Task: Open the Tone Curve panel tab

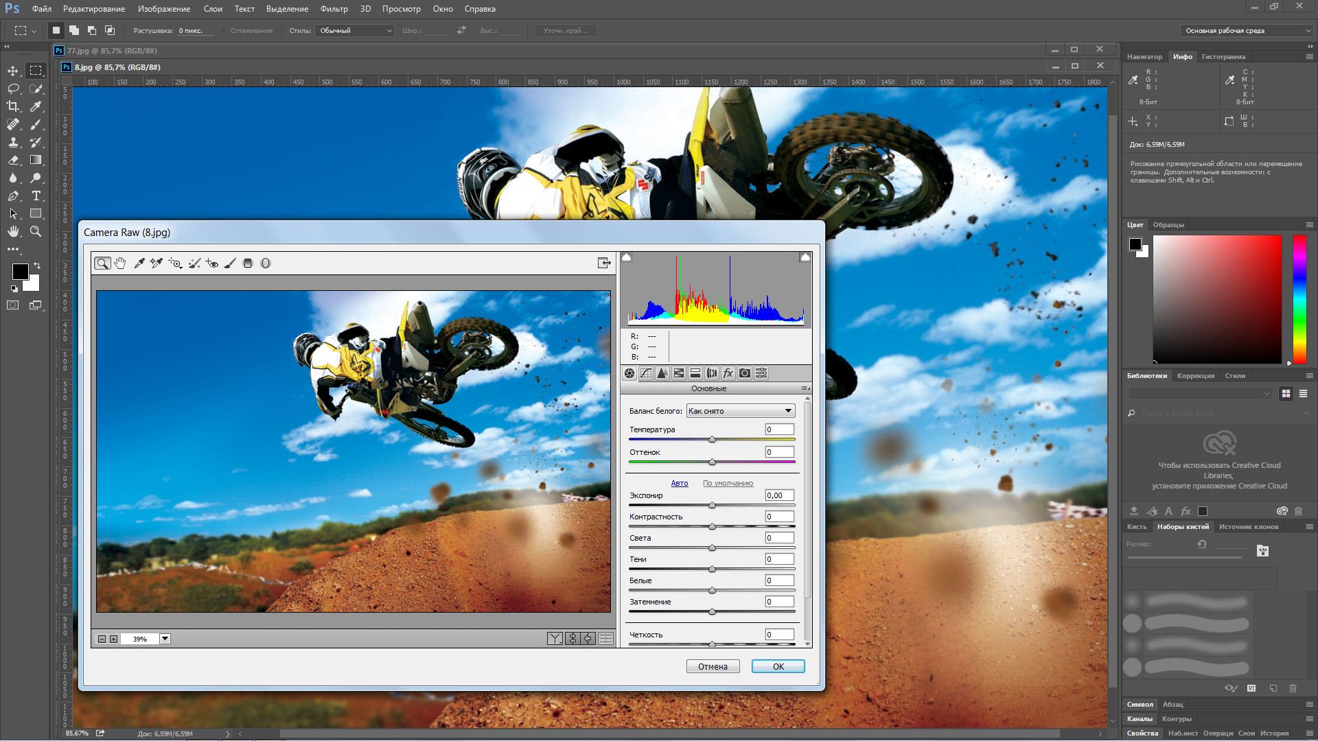Action: coord(646,373)
